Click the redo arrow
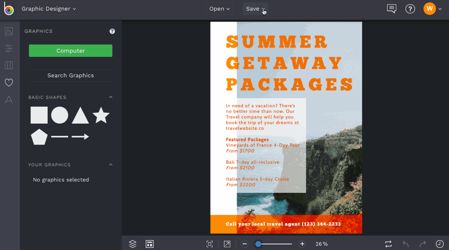The height and width of the screenshot is (250, 449). coord(423,244)
